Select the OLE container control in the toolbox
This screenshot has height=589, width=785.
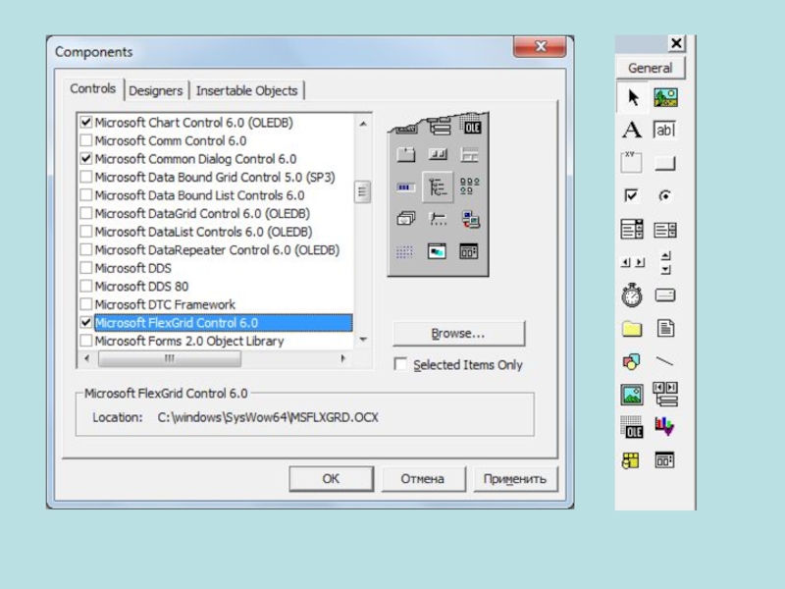632,427
